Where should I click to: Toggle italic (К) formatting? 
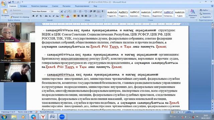coord(37,16)
